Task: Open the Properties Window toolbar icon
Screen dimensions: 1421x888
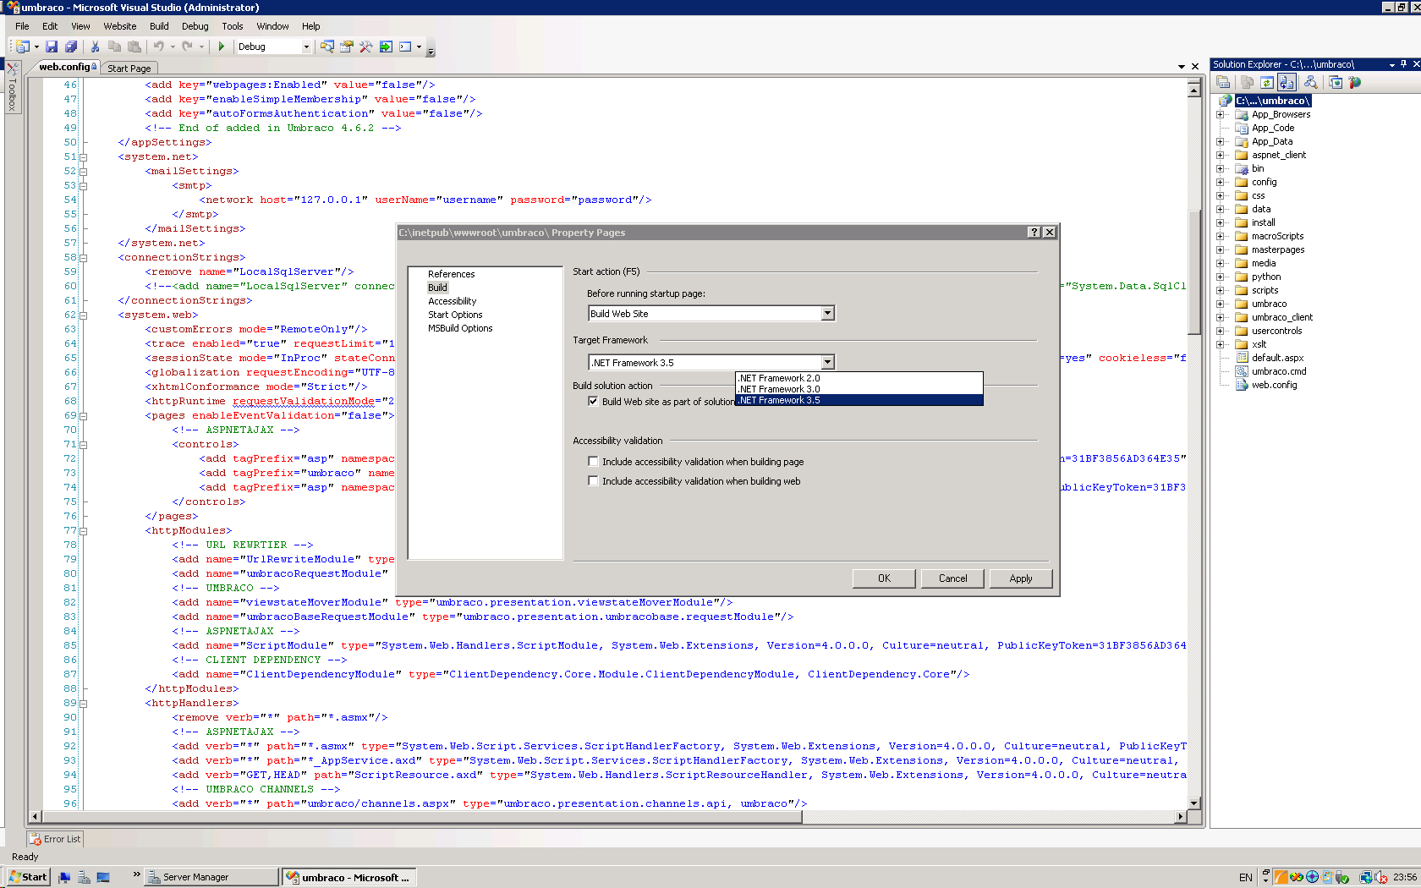Action: [x=347, y=47]
